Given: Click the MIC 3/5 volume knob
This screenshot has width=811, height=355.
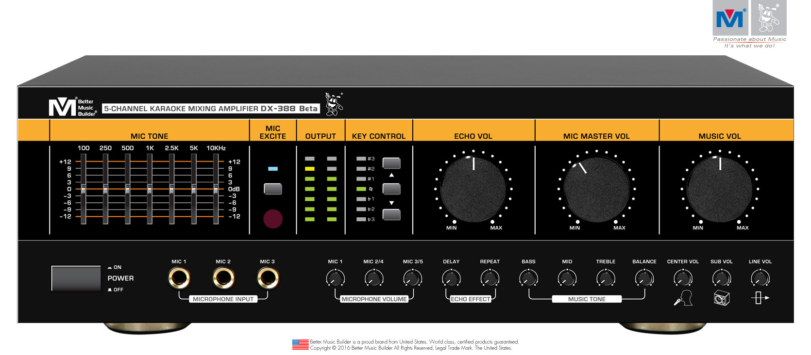Looking at the screenshot, I should point(412,278).
